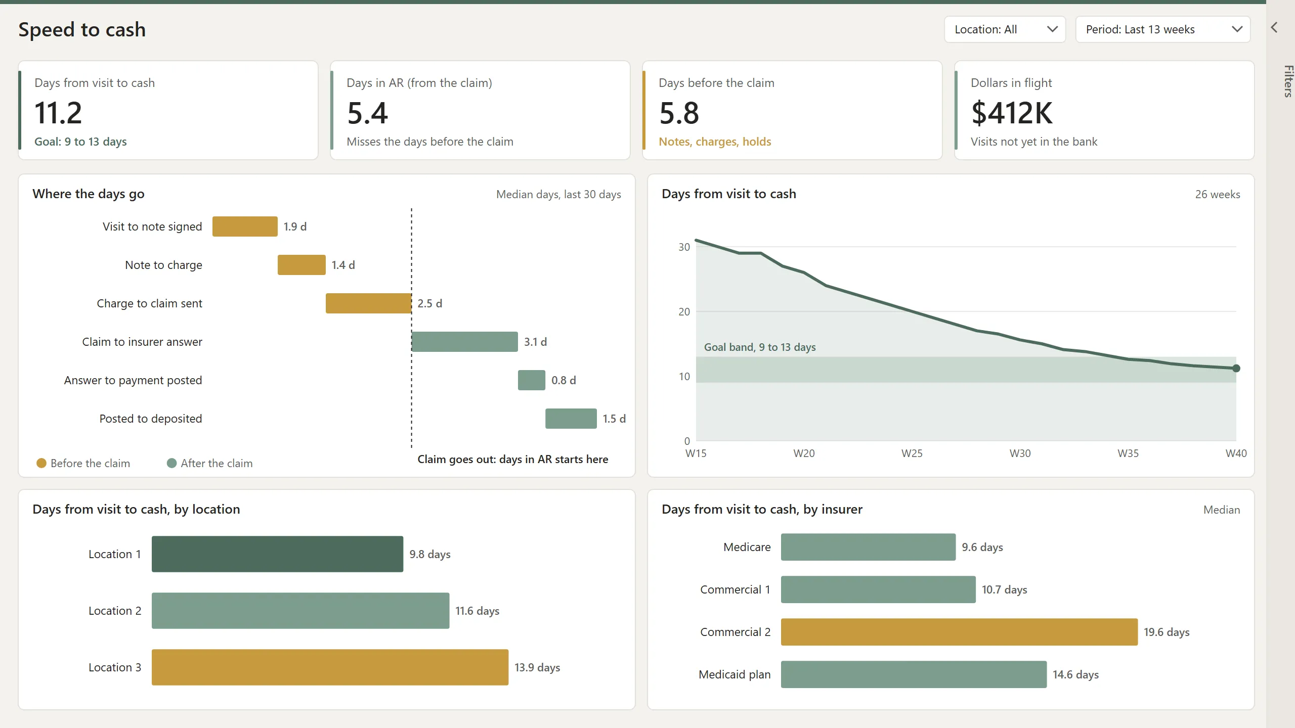This screenshot has width=1295, height=728.
Task: Click the Where the days go title
Action: (89, 194)
